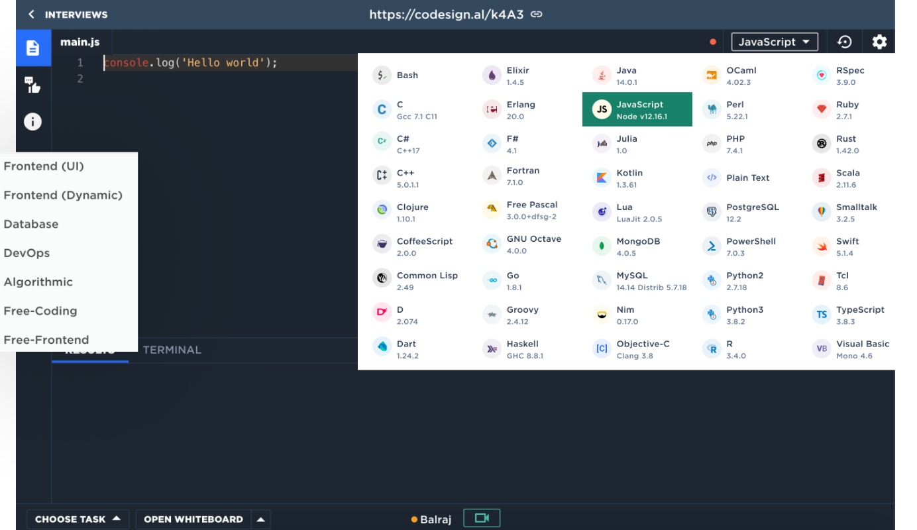Click the Balraj participant name
917x530 pixels.
tap(435, 519)
